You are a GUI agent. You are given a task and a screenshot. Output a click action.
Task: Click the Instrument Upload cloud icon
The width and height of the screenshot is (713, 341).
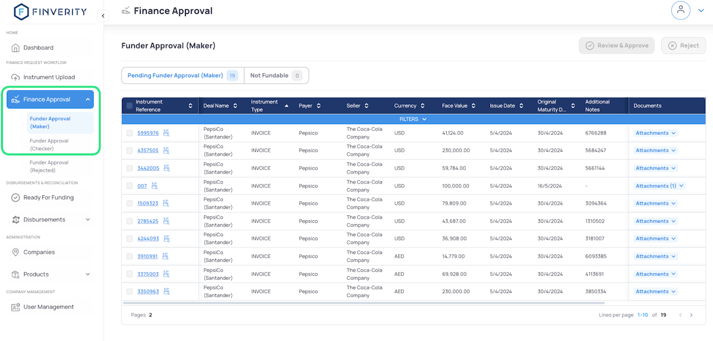pos(16,77)
